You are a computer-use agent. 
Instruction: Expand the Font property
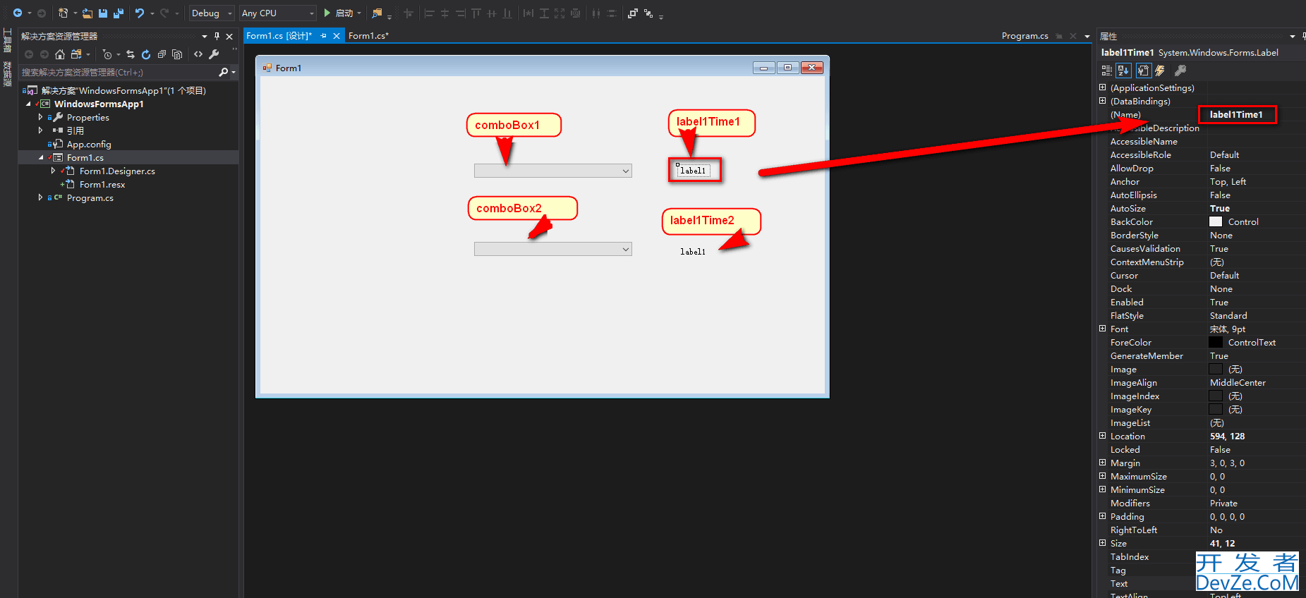coord(1102,329)
